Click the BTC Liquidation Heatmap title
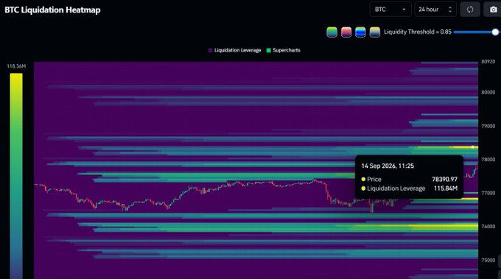 [x=52, y=10]
